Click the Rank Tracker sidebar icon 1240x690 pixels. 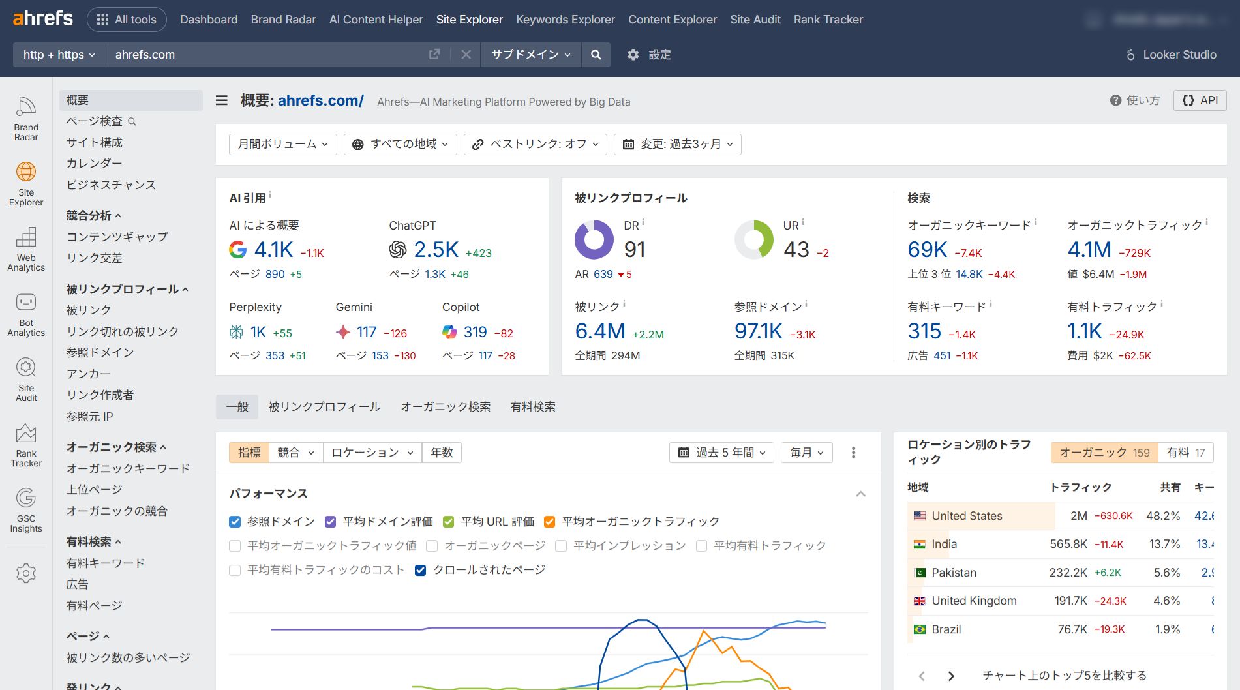click(x=26, y=445)
